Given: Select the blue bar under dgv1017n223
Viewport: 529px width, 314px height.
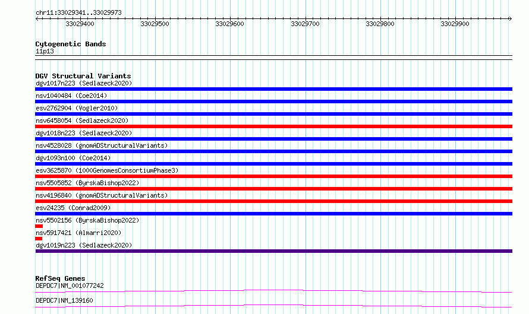Looking at the screenshot, I should (273, 89).
